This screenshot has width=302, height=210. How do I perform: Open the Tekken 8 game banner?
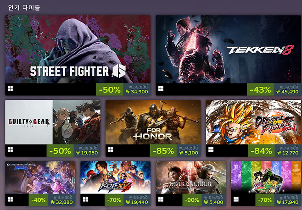[228, 49]
